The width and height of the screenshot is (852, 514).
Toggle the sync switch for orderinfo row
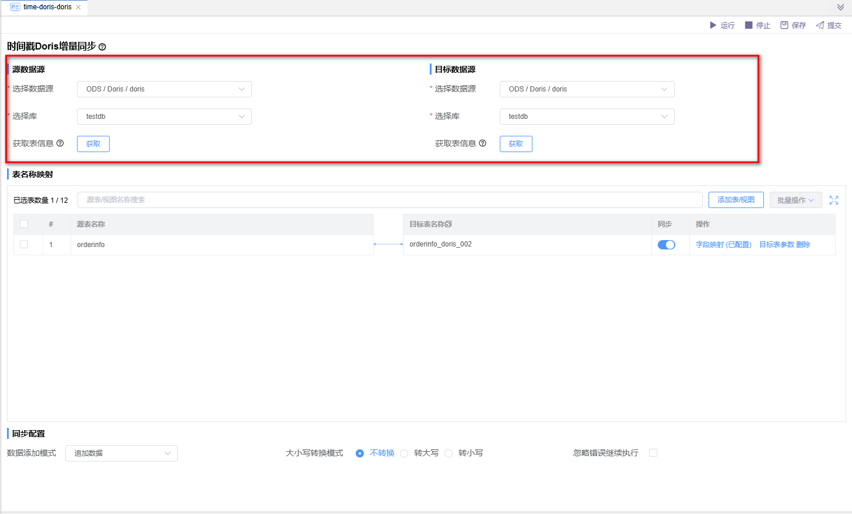pyautogui.click(x=666, y=245)
